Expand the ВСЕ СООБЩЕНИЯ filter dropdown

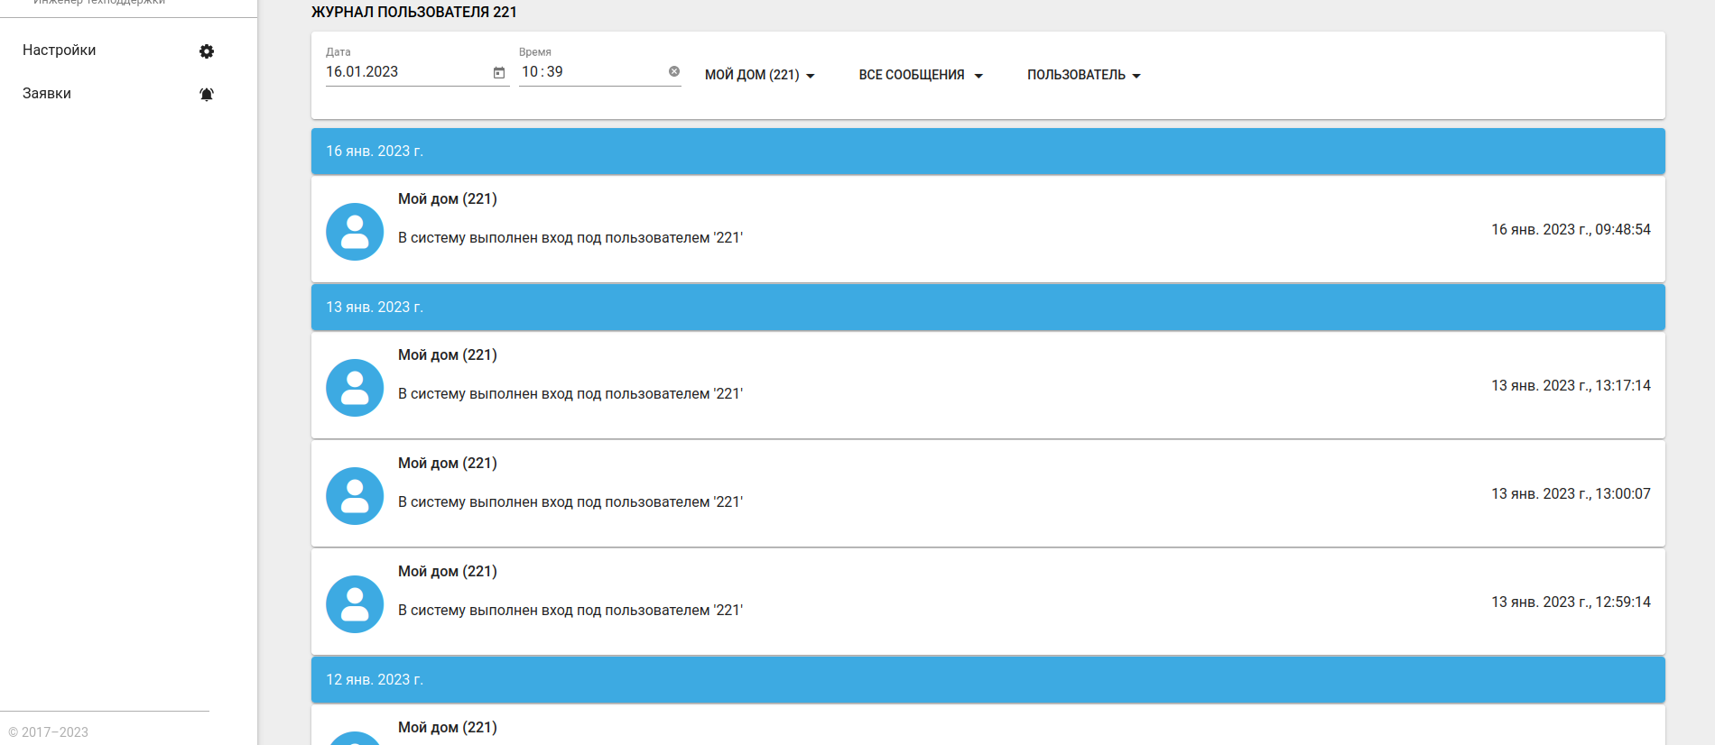pyautogui.click(x=921, y=75)
